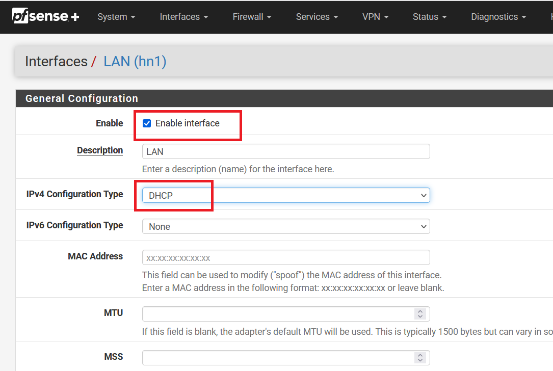Click the MSS field stepper arrows
Image resolution: width=553 pixels, height=371 pixels.
click(420, 357)
